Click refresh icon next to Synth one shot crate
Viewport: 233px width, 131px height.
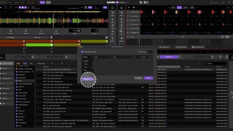coord(32,72)
